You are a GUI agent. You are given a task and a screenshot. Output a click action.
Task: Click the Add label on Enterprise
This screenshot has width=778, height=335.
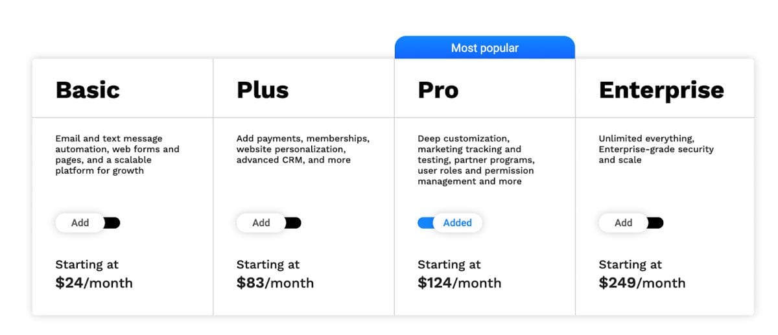click(623, 223)
